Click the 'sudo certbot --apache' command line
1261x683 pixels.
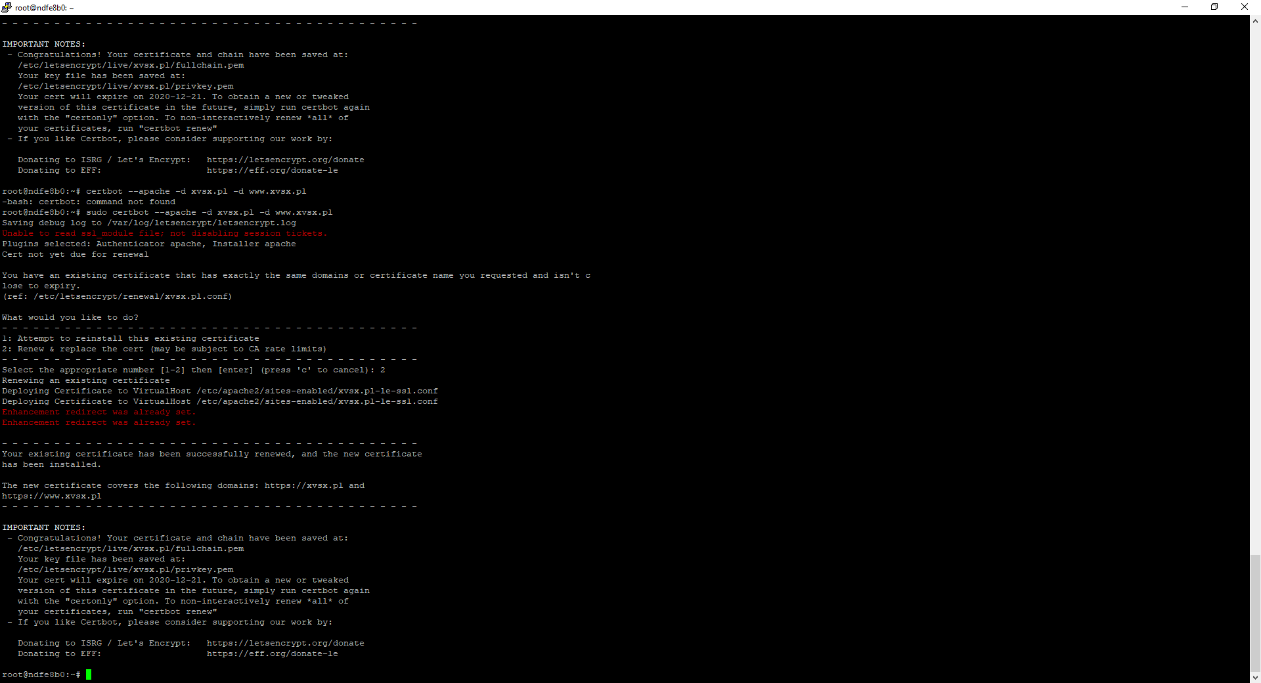click(x=209, y=213)
